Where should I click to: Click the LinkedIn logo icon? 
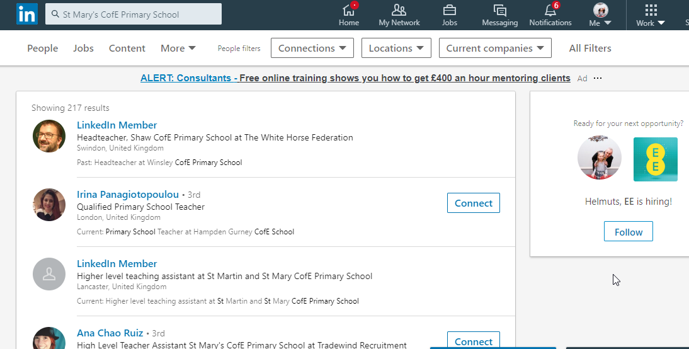point(26,14)
